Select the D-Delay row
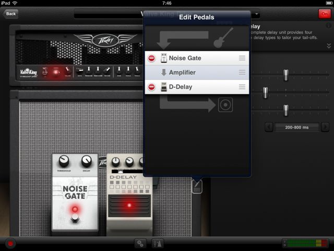334x251 pixels. pyautogui.click(x=197, y=87)
